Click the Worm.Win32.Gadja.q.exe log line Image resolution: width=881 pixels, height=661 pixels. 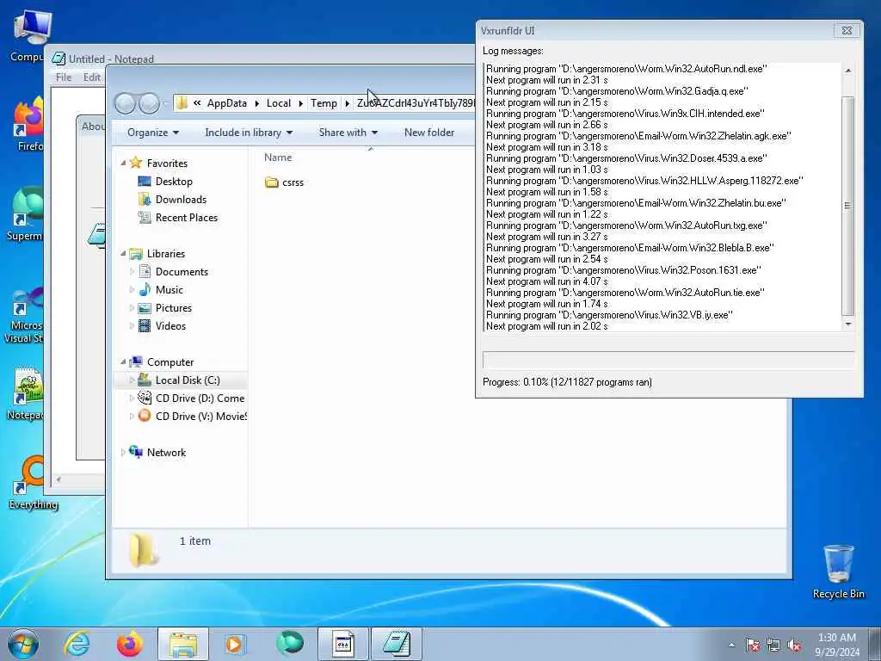pyautogui.click(x=617, y=91)
